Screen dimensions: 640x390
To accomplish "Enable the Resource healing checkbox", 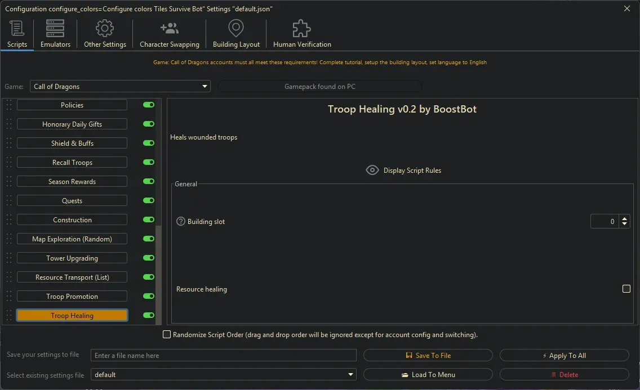I will click(x=626, y=289).
